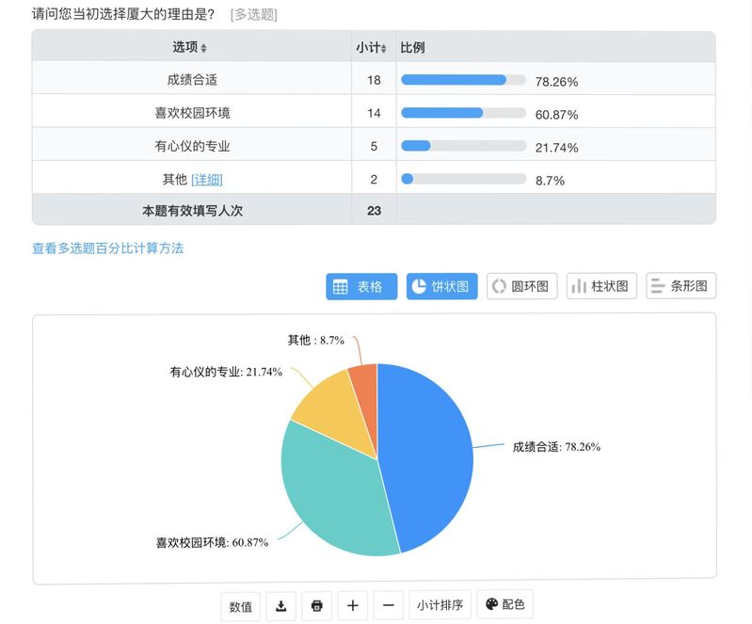Click 本题有效填写人次 total label

[x=192, y=211]
